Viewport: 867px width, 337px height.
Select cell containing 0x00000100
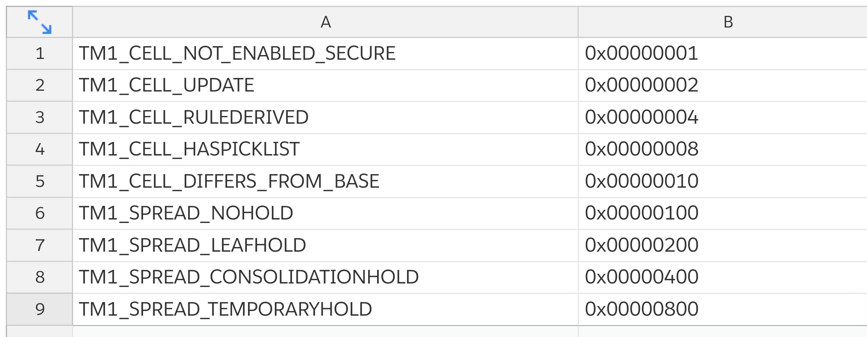coord(723,213)
